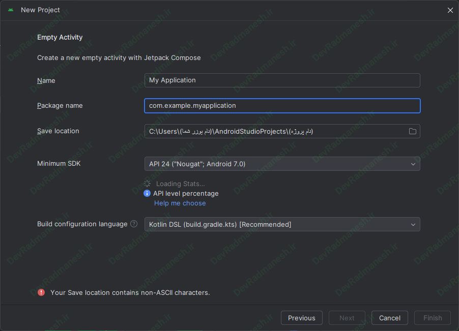Viewport: 459px width, 331px height.
Task: Click the Android Studio logo in title bar
Action: pos(11,10)
